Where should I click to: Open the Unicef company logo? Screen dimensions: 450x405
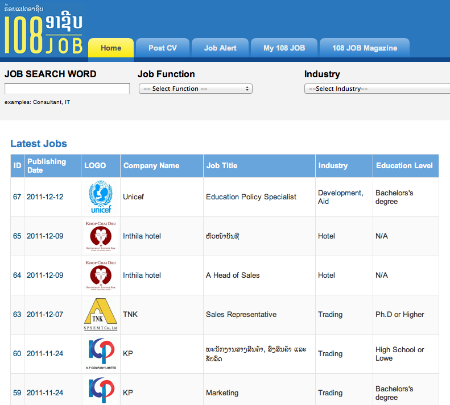pyautogui.click(x=101, y=197)
